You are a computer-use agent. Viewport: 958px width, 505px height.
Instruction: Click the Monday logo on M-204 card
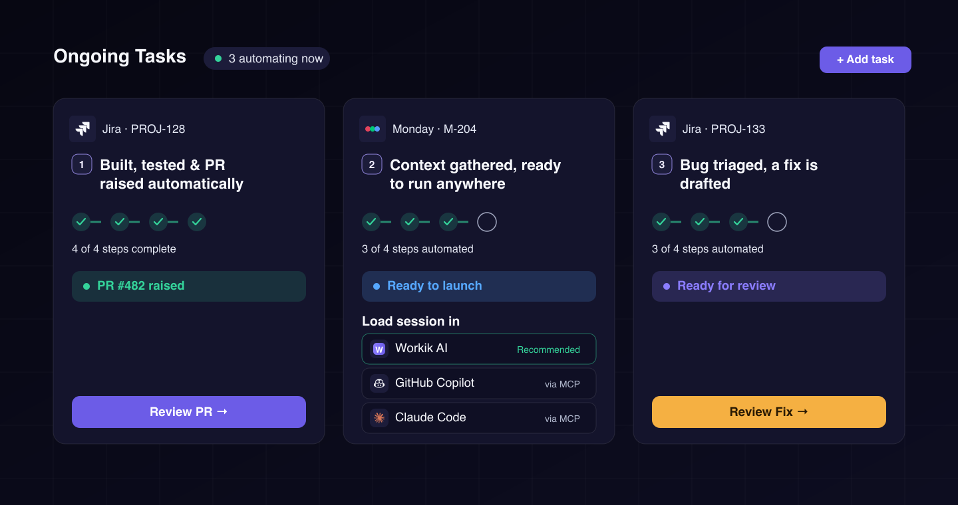pyautogui.click(x=373, y=129)
